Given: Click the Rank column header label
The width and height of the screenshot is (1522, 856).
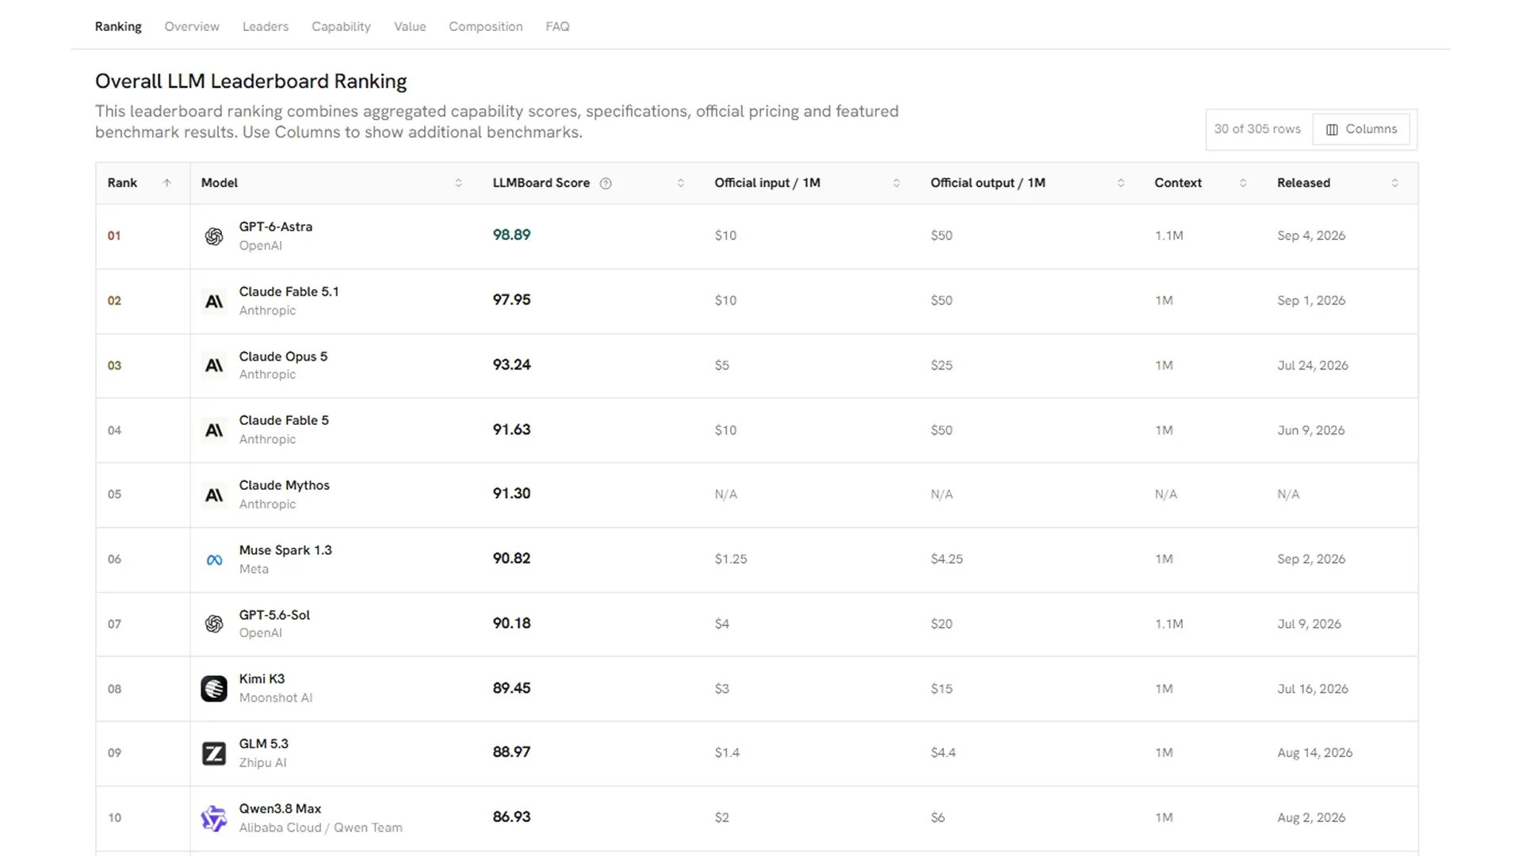Looking at the screenshot, I should pos(122,183).
